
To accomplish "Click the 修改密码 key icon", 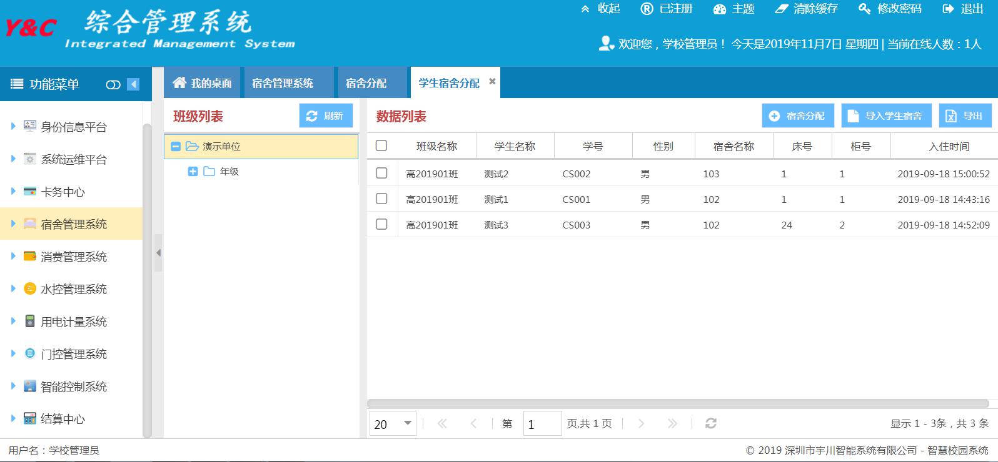I will pos(865,9).
